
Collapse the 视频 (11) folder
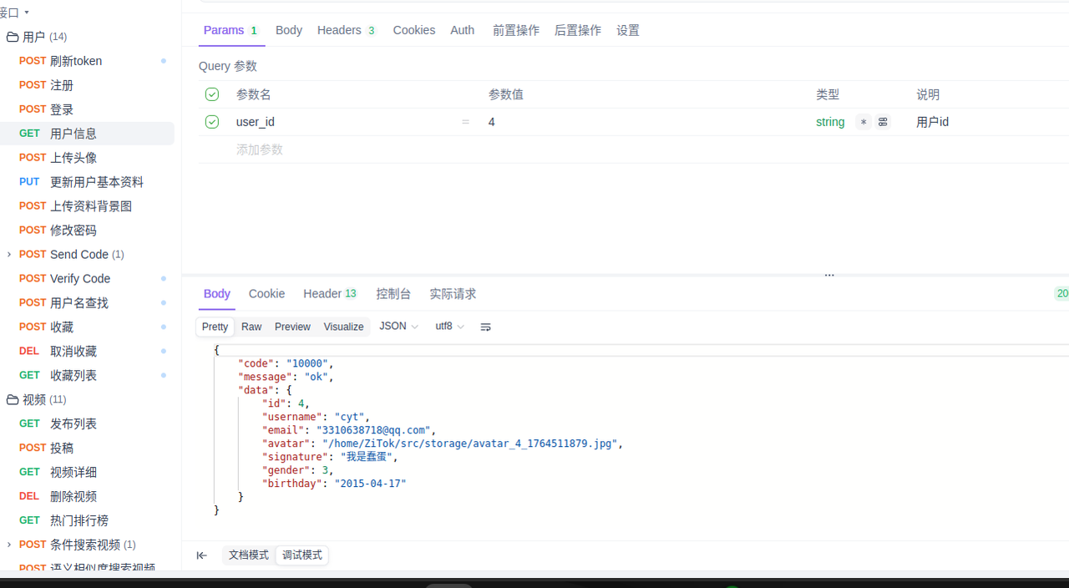tap(44, 399)
